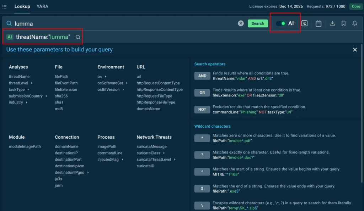Viewport: 364px width, 211px height.
Task: Clear the search field with X icon
Action: (241, 23)
